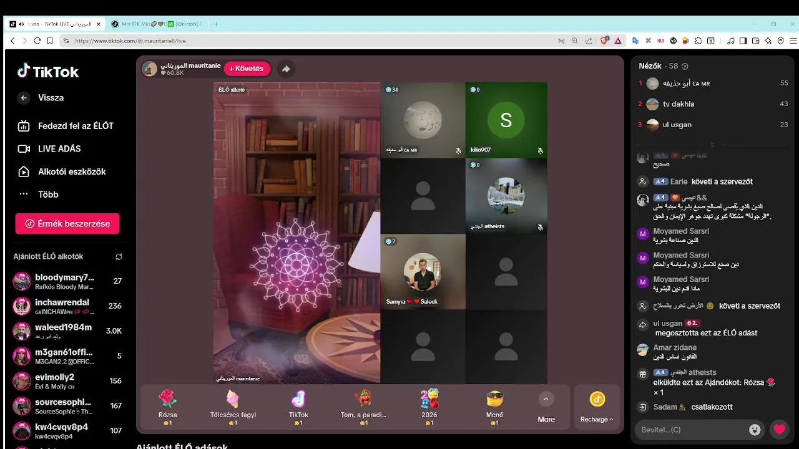Viewport: 799px width, 449px height.
Task: Tap the heart like button
Action: [779, 430]
